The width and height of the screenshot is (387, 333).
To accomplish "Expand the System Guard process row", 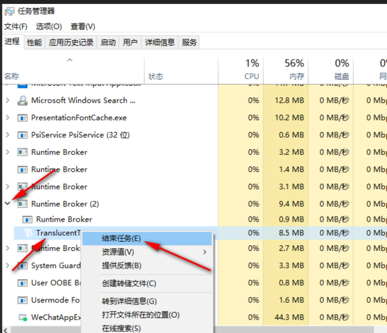I will pos(8,266).
